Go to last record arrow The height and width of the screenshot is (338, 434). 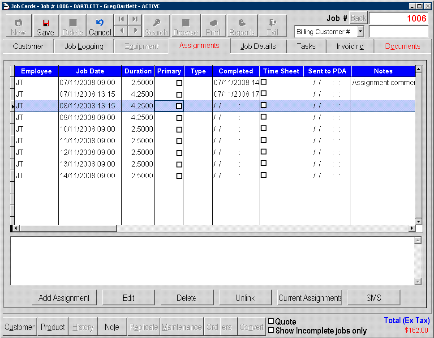pyautogui.click(x=135, y=19)
